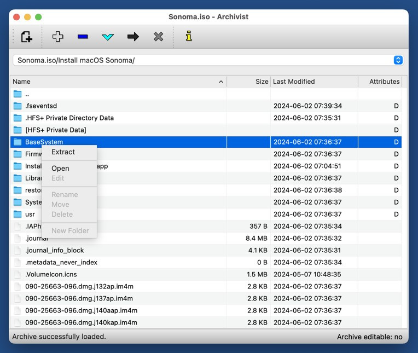Select the 090-25663-096.dmg.j140aap.im4m file
This screenshot has width=418, height=353.
pyautogui.click(x=206, y=310)
